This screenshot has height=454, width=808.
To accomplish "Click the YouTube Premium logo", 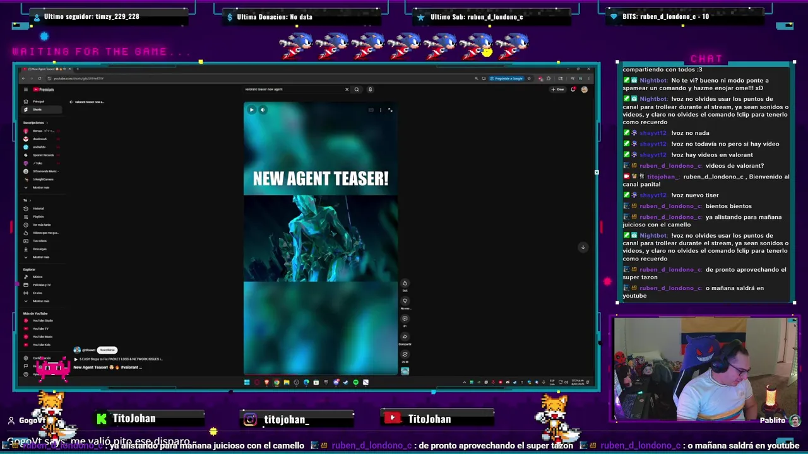I will [x=44, y=90].
